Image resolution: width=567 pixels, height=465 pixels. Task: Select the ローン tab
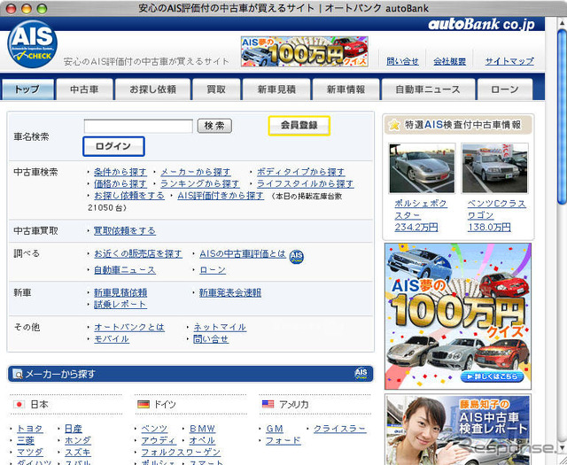tap(505, 89)
